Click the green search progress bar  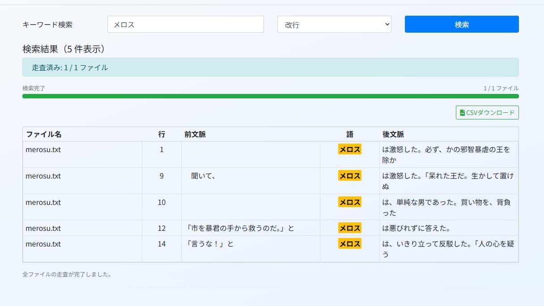(270, 95)
